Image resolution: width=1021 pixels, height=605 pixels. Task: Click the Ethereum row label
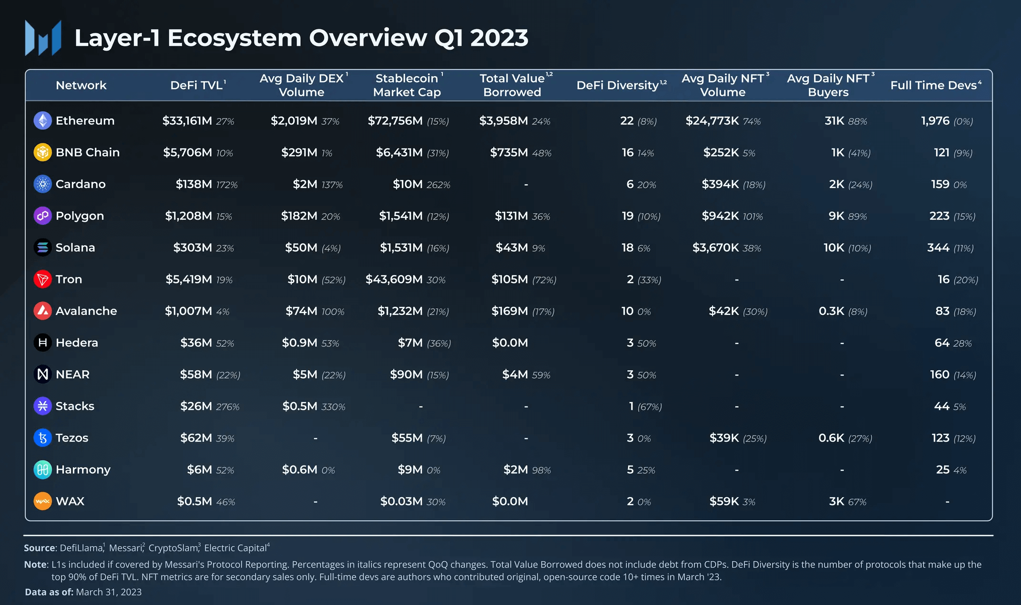[x=85, y=121]
